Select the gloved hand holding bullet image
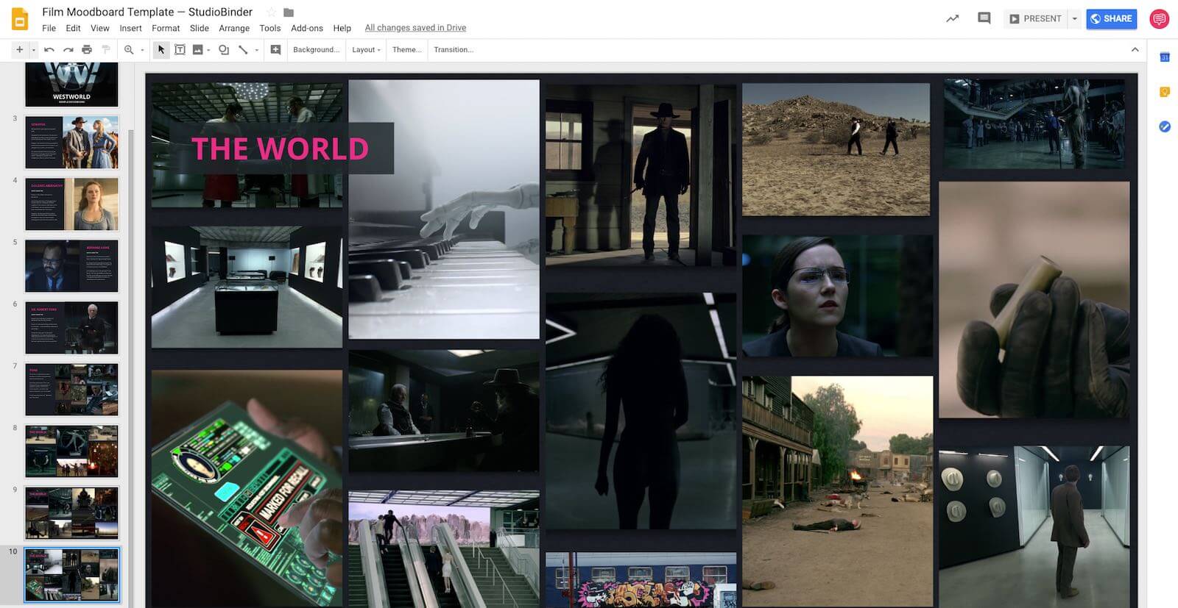The image size is (1178, 608). click(1034, 300)
